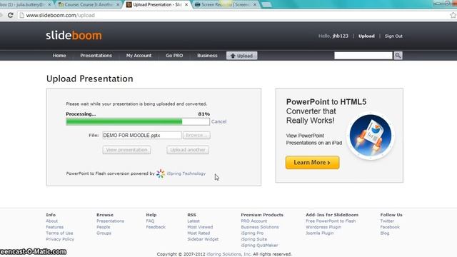The width and height of the screenshot is (457, 257).
Task: Open the iSpring Technology link
Action: (x=186, y=173)
